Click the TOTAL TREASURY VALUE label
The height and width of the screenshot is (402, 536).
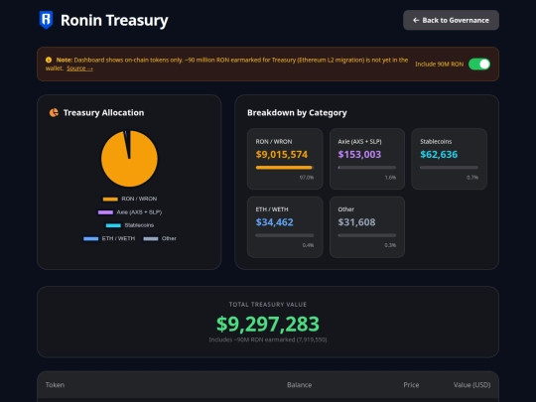pyautogui.click(x=268, y=305)
